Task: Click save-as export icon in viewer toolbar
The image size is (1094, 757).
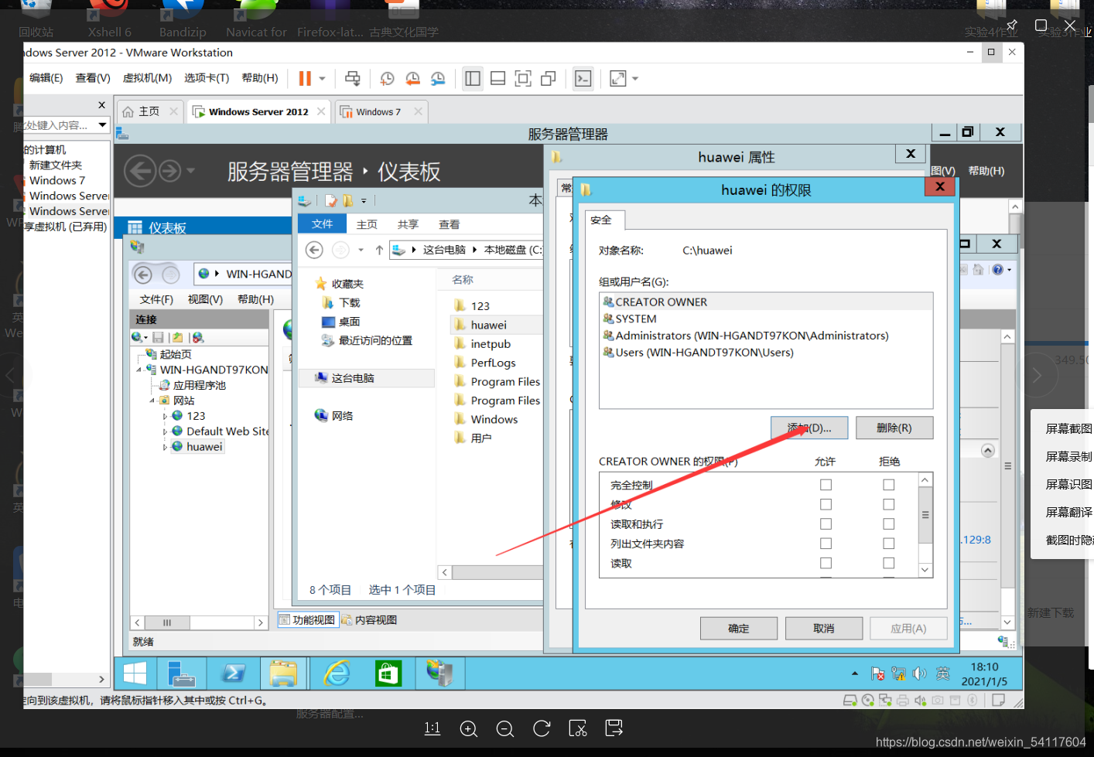Action: click(x=614, y=728)
